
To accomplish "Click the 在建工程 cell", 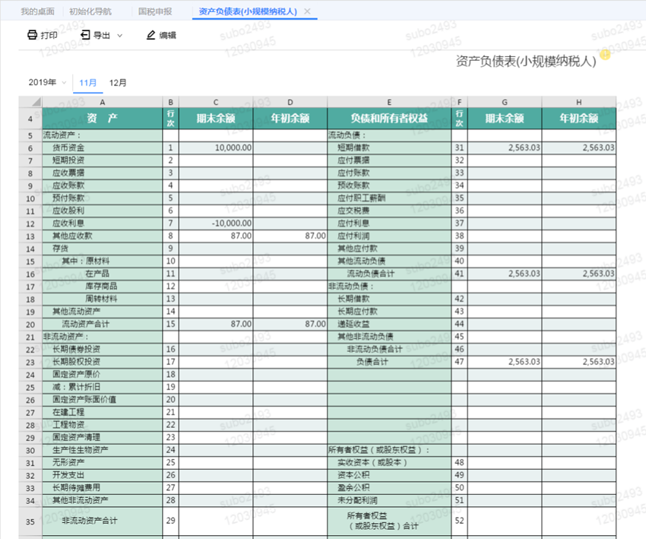I will tap(102, 413).
